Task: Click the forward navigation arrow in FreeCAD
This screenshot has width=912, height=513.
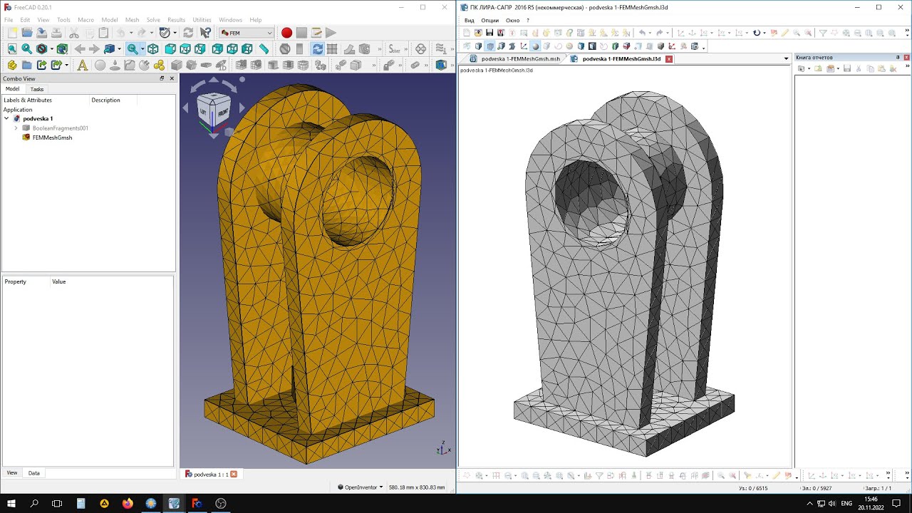Action: [94, 48]
